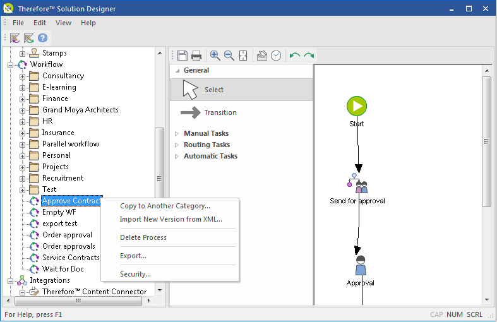Click the Print icon in workflow toolbar
The height and width of the screenshot is (322, 497).
(196, 56)
